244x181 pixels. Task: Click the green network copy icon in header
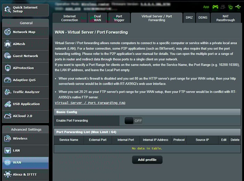click(x=230, y=7)
